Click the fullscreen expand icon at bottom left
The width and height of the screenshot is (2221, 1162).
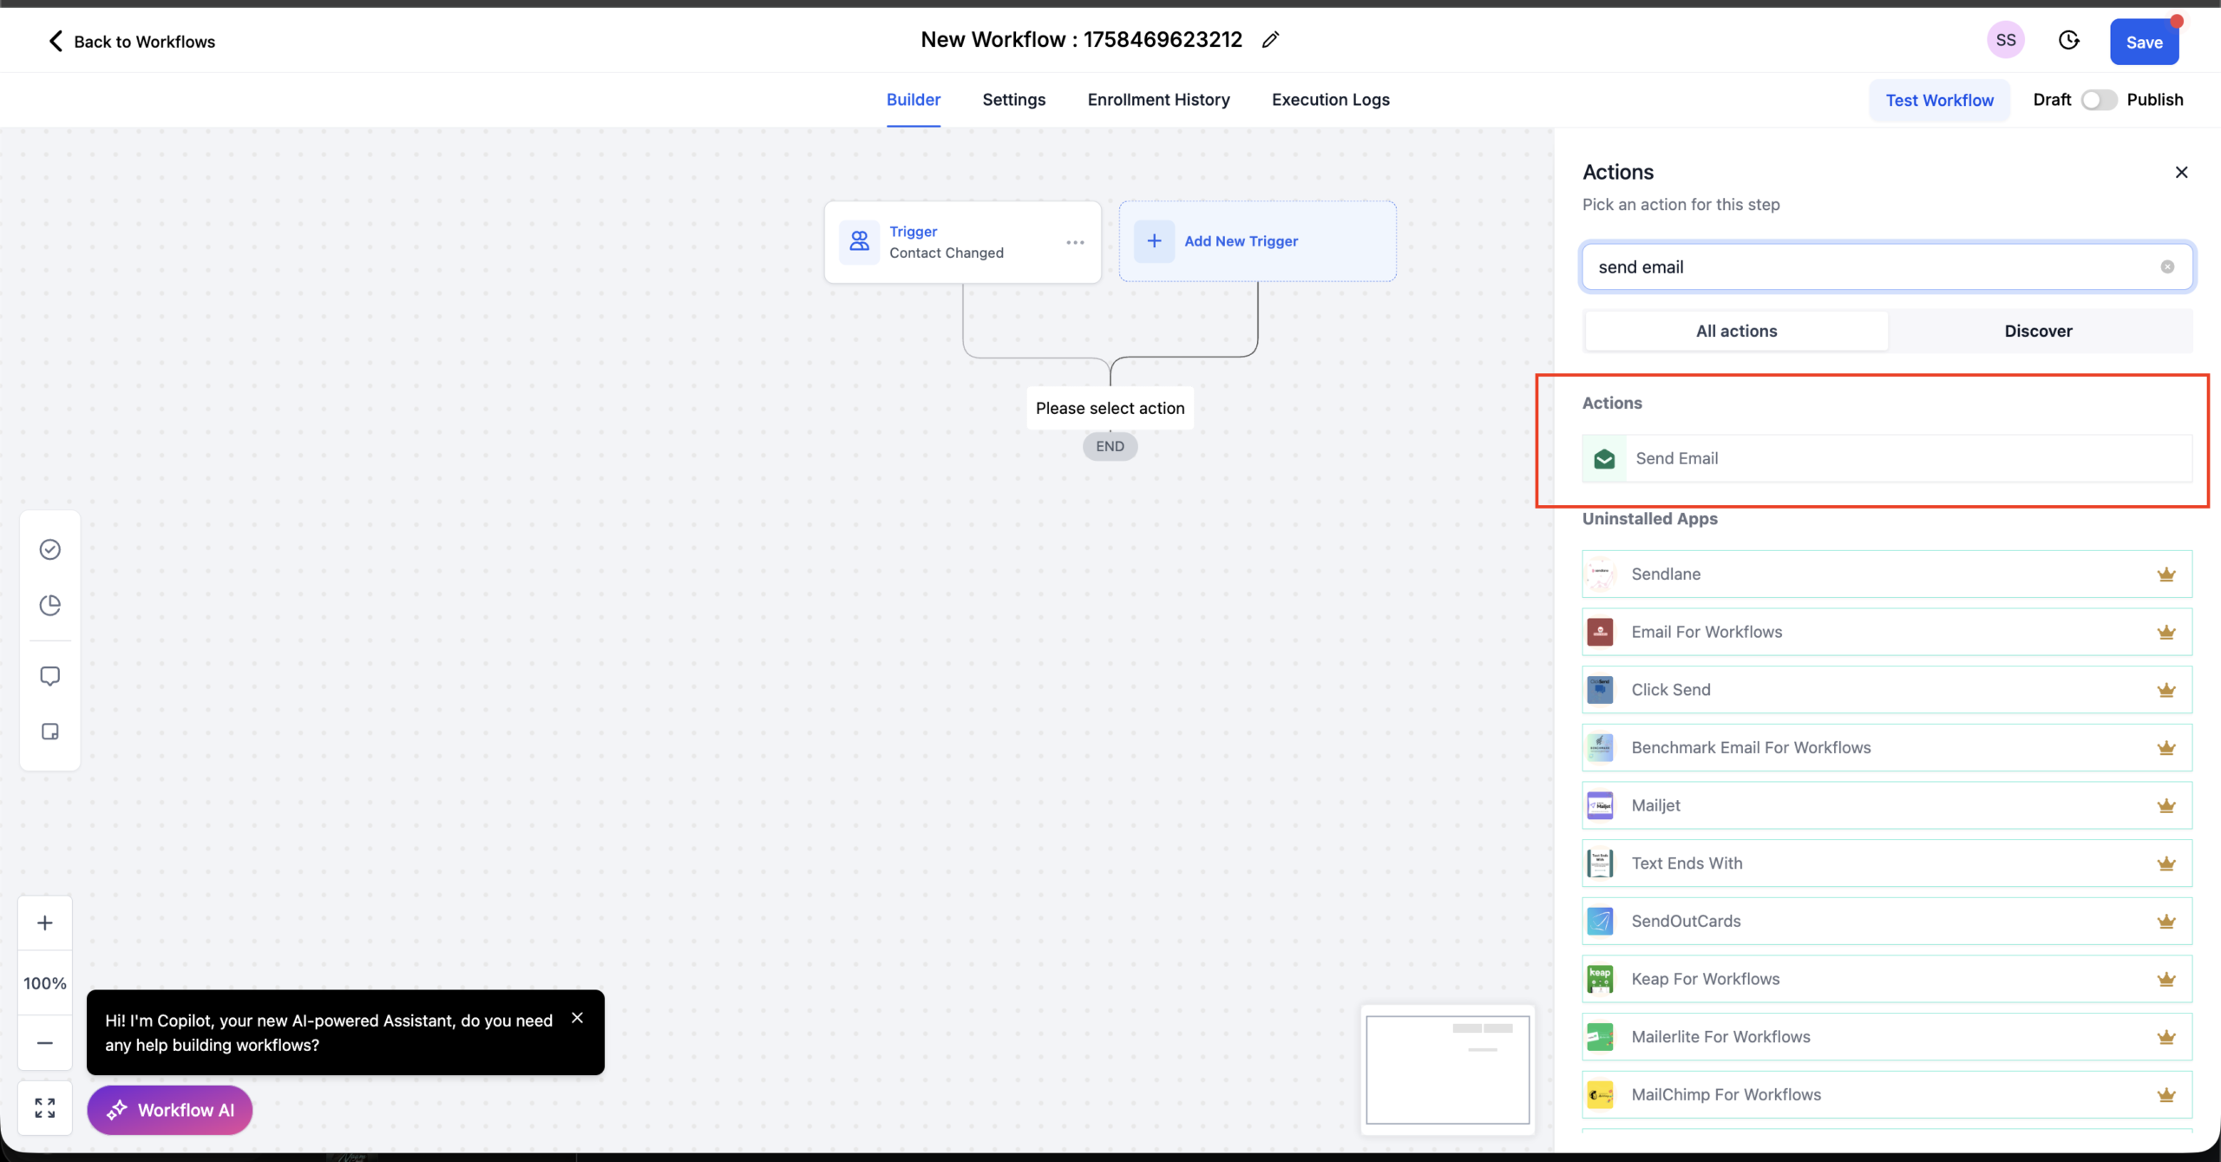pos(44,1107)
